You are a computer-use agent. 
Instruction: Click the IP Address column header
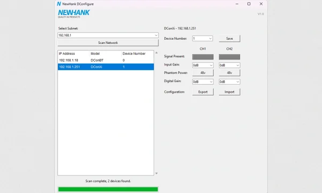coord(74,54)
